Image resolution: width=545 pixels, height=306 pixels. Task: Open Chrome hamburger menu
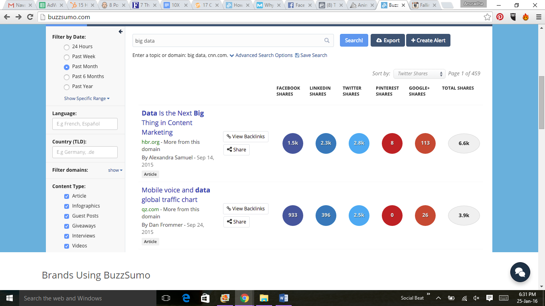click(538, 17)
